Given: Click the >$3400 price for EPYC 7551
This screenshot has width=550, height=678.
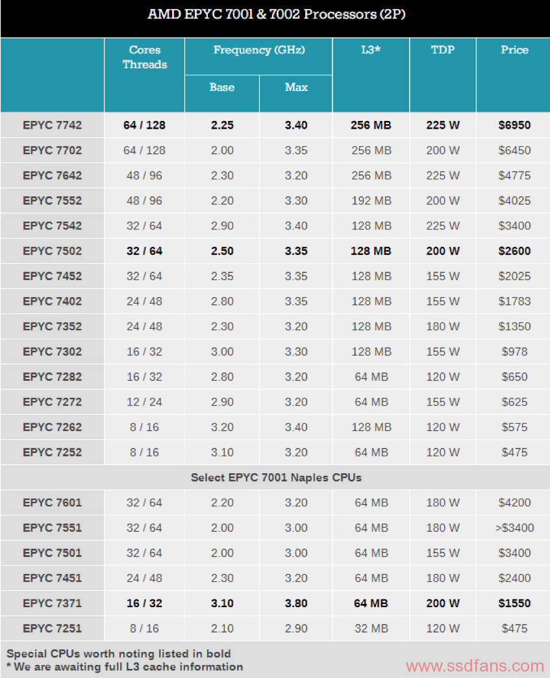Looking at the screenshot, I should point(514,528).
